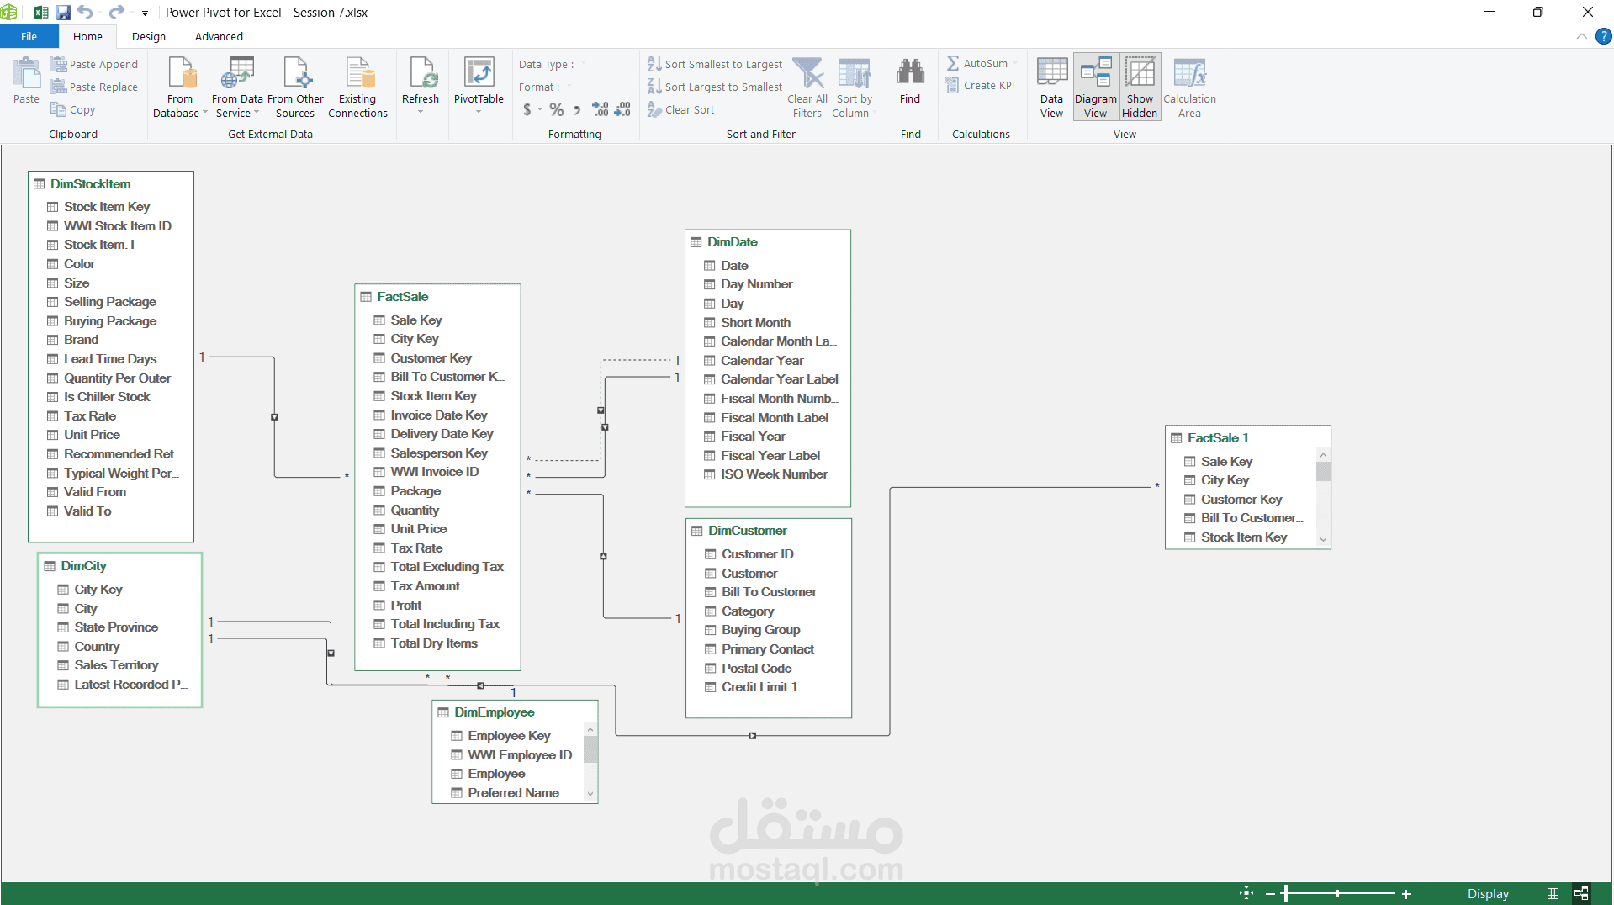The width and height of the screenshot is (1614, 905).
Task: Switch to Data View
Action: click(x=1051, y=87)
